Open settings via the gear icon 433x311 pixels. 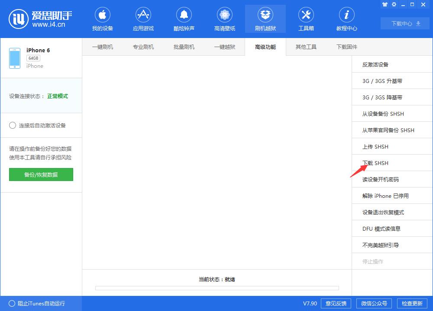pos(394,5)
